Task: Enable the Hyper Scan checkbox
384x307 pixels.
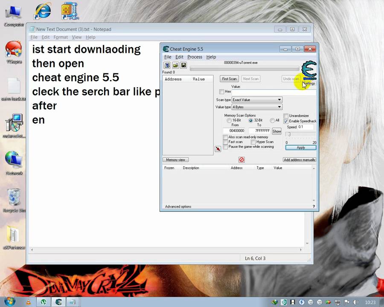Action: pos(253,142)
